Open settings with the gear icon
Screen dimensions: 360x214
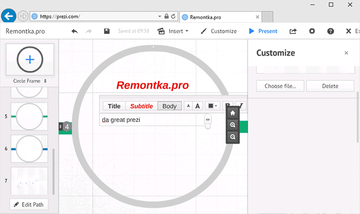click(312, 31)
